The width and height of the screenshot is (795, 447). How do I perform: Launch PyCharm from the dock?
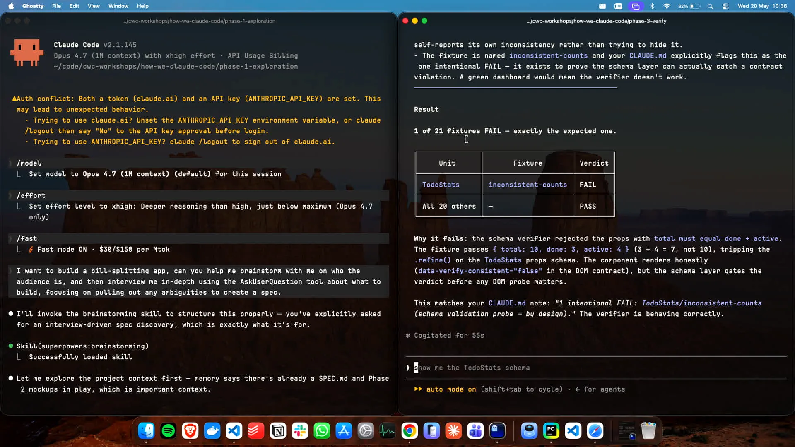pos(551,431)
